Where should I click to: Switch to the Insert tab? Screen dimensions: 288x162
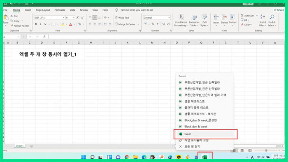28,10
